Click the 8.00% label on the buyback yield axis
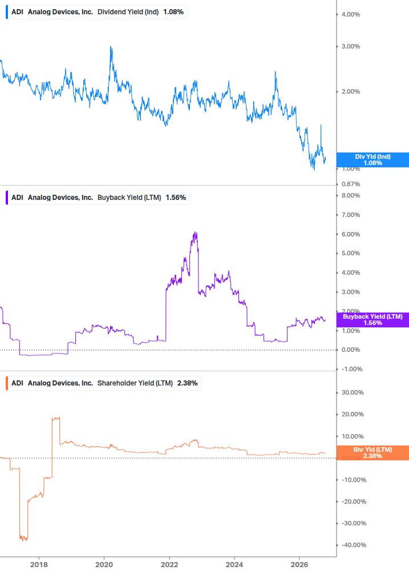409x574 pixels. coord(350,195)
